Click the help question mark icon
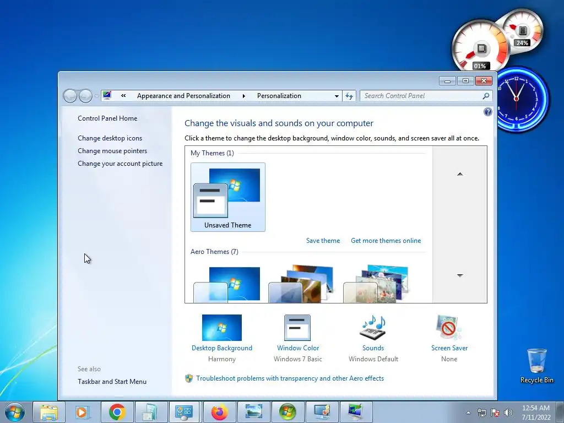The image size is (564, 423). click(x=488, y=112)
